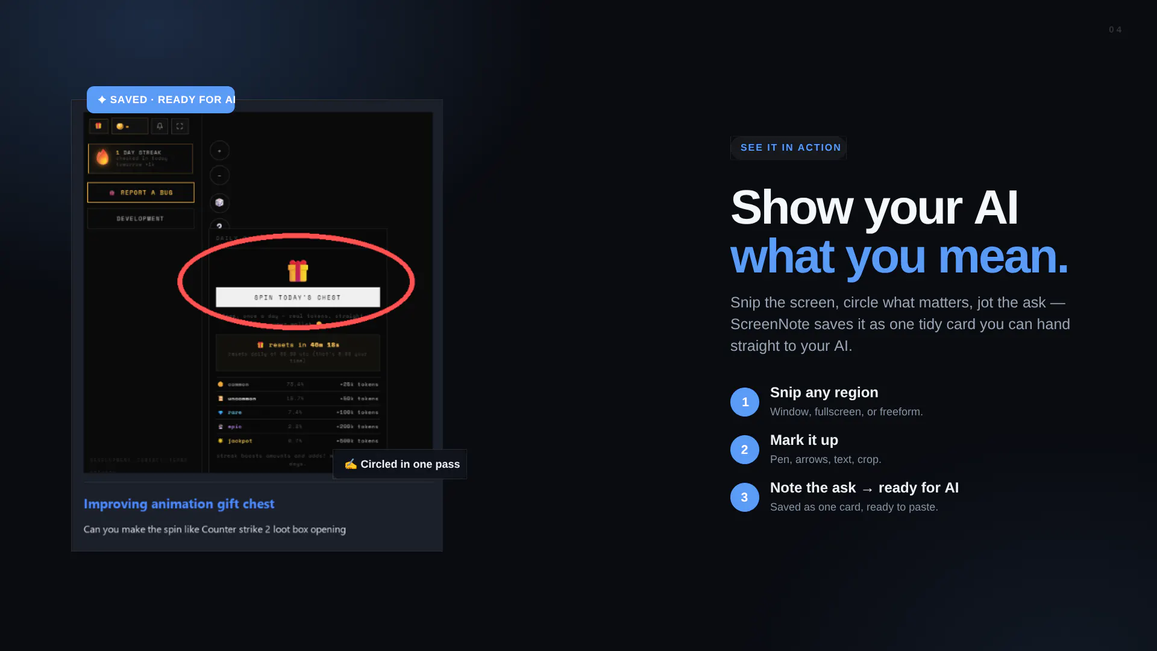Click the rare rarity diamond icon
The width and height of the screenshot is (1157, 651).
(x=221, y=412)
